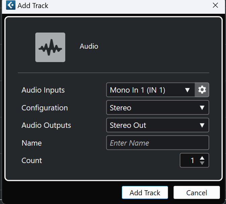This screenshot has width=226, height=204.
Task: Click the Audio Inputs row label
Action: click(43, 90)
